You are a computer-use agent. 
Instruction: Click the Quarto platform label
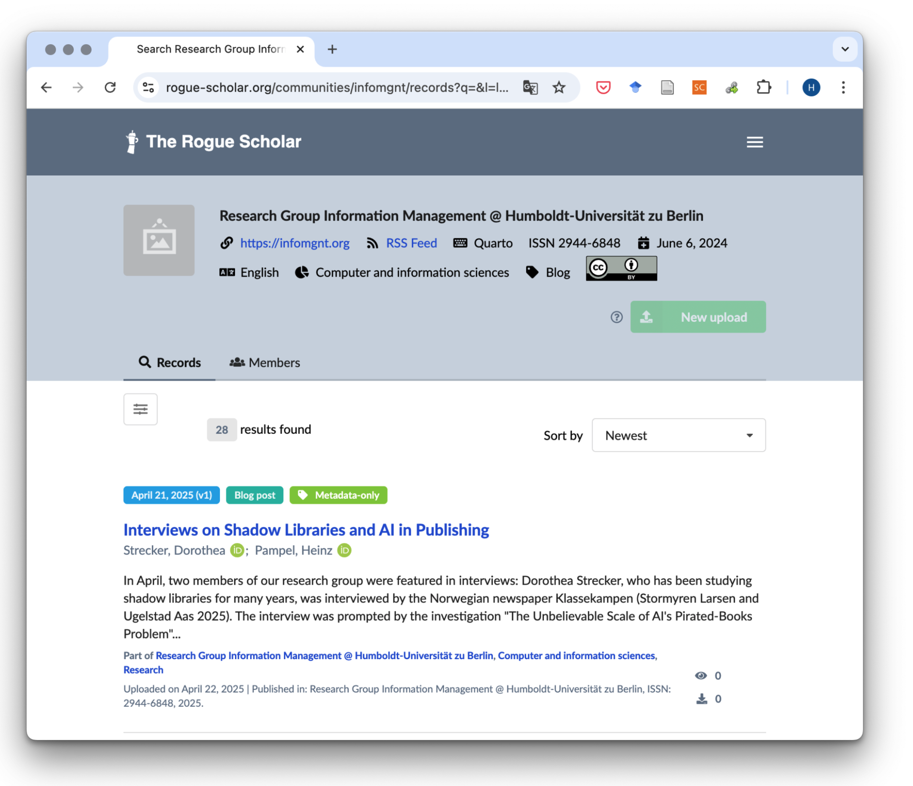click(x=493, y=243)
